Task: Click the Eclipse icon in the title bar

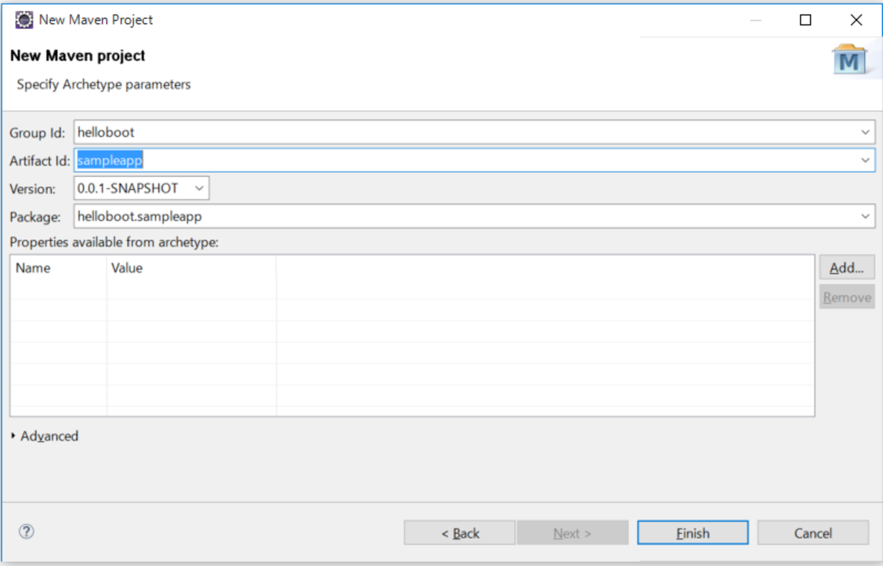Action: click(x=24, y=20)
